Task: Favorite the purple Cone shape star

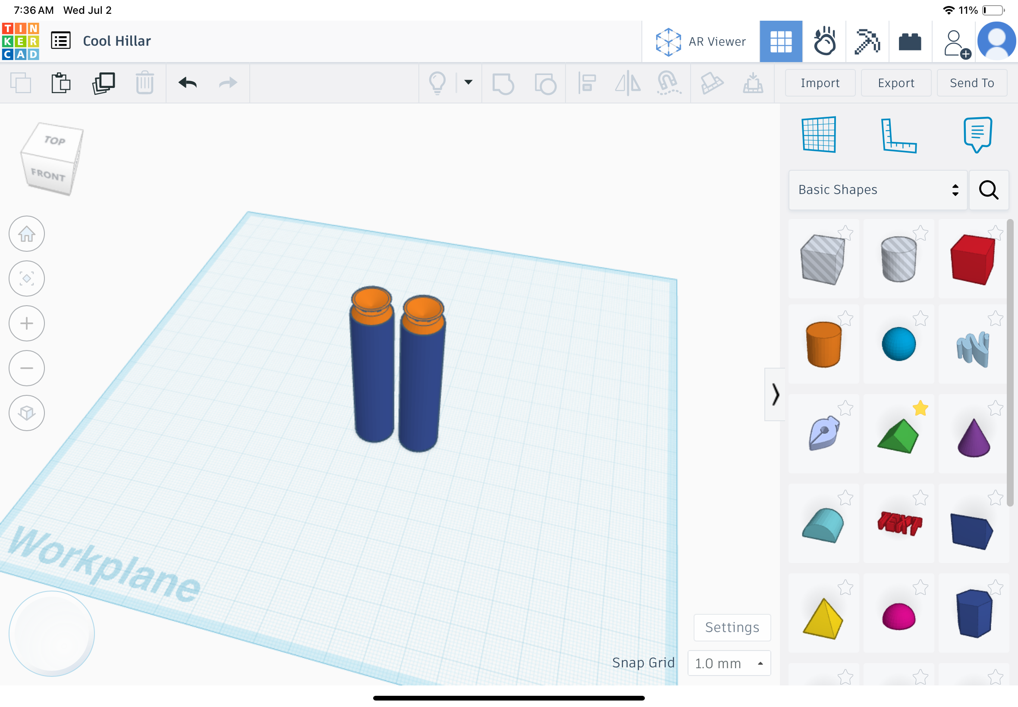Action: click(x=995, y=408)
